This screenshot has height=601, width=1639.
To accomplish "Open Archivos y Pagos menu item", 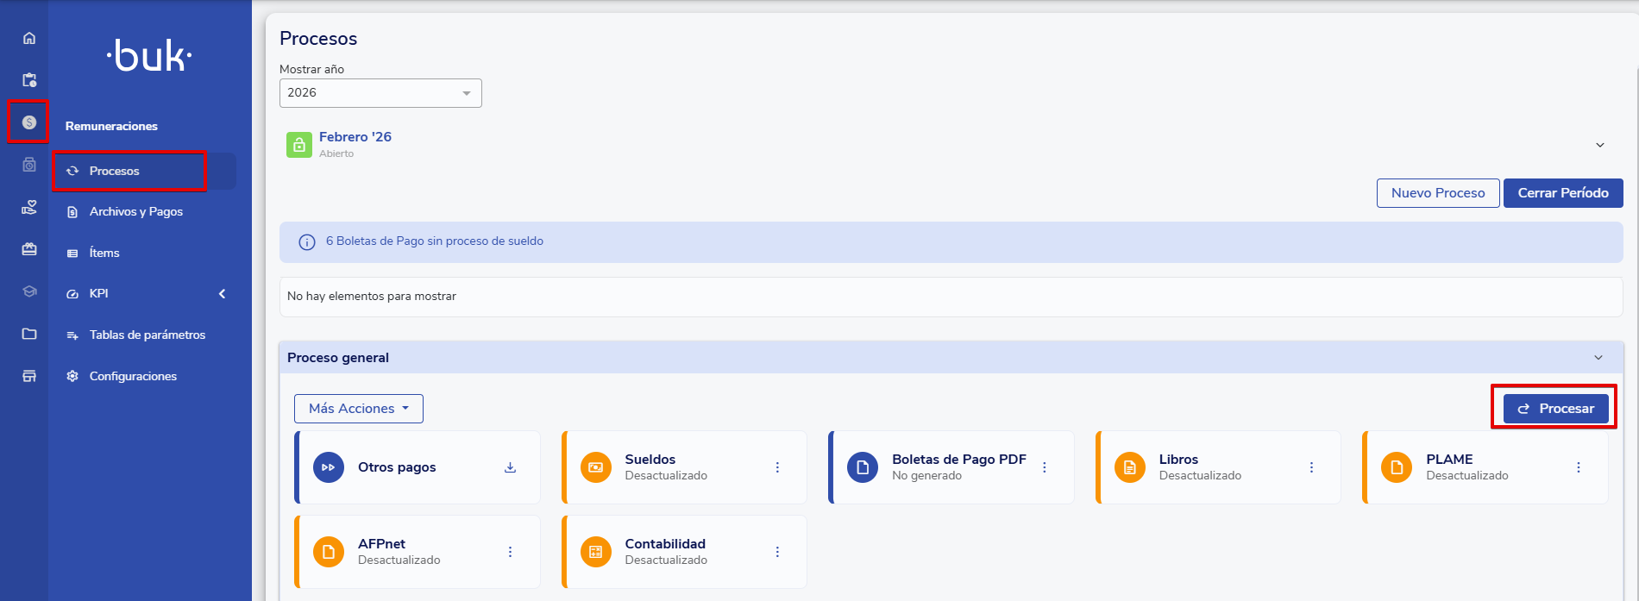I will [135, 212].
